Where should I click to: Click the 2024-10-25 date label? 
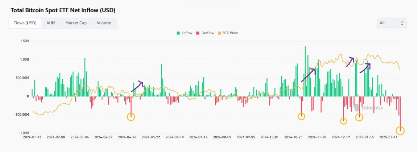(294, 137)
